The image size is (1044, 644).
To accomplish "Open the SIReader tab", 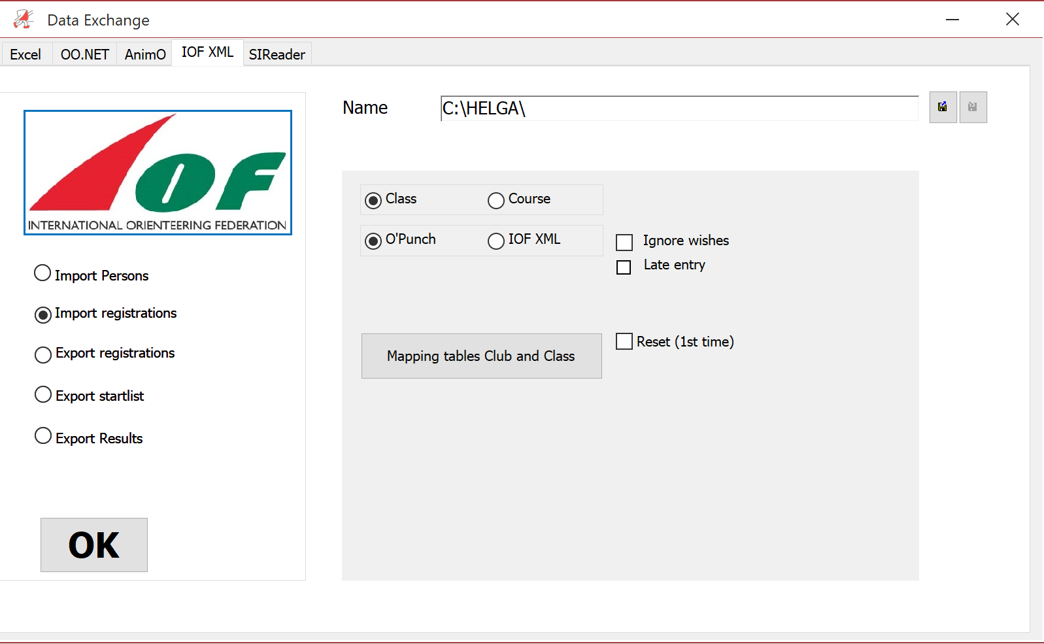I will (277, 54).
